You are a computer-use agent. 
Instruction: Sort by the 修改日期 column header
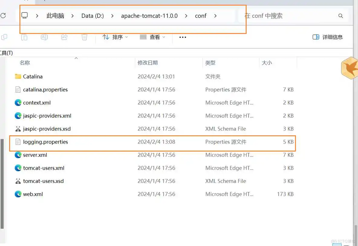[148, 63]
